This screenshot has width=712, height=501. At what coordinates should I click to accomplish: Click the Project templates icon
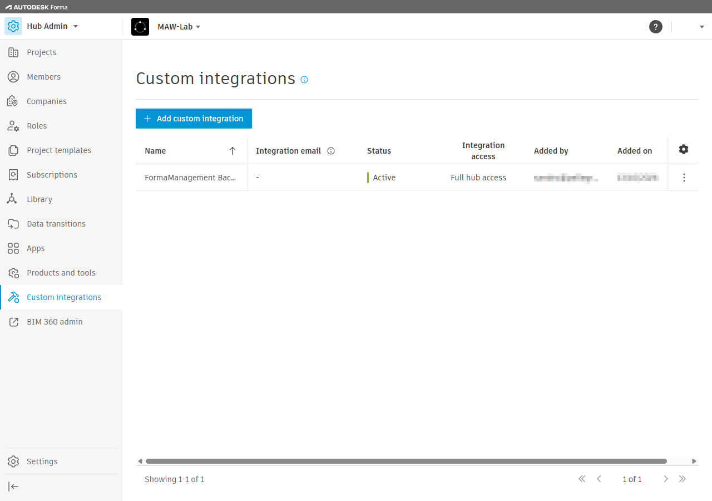13,150
